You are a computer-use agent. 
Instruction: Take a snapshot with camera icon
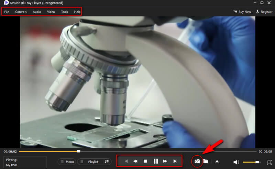197,161
